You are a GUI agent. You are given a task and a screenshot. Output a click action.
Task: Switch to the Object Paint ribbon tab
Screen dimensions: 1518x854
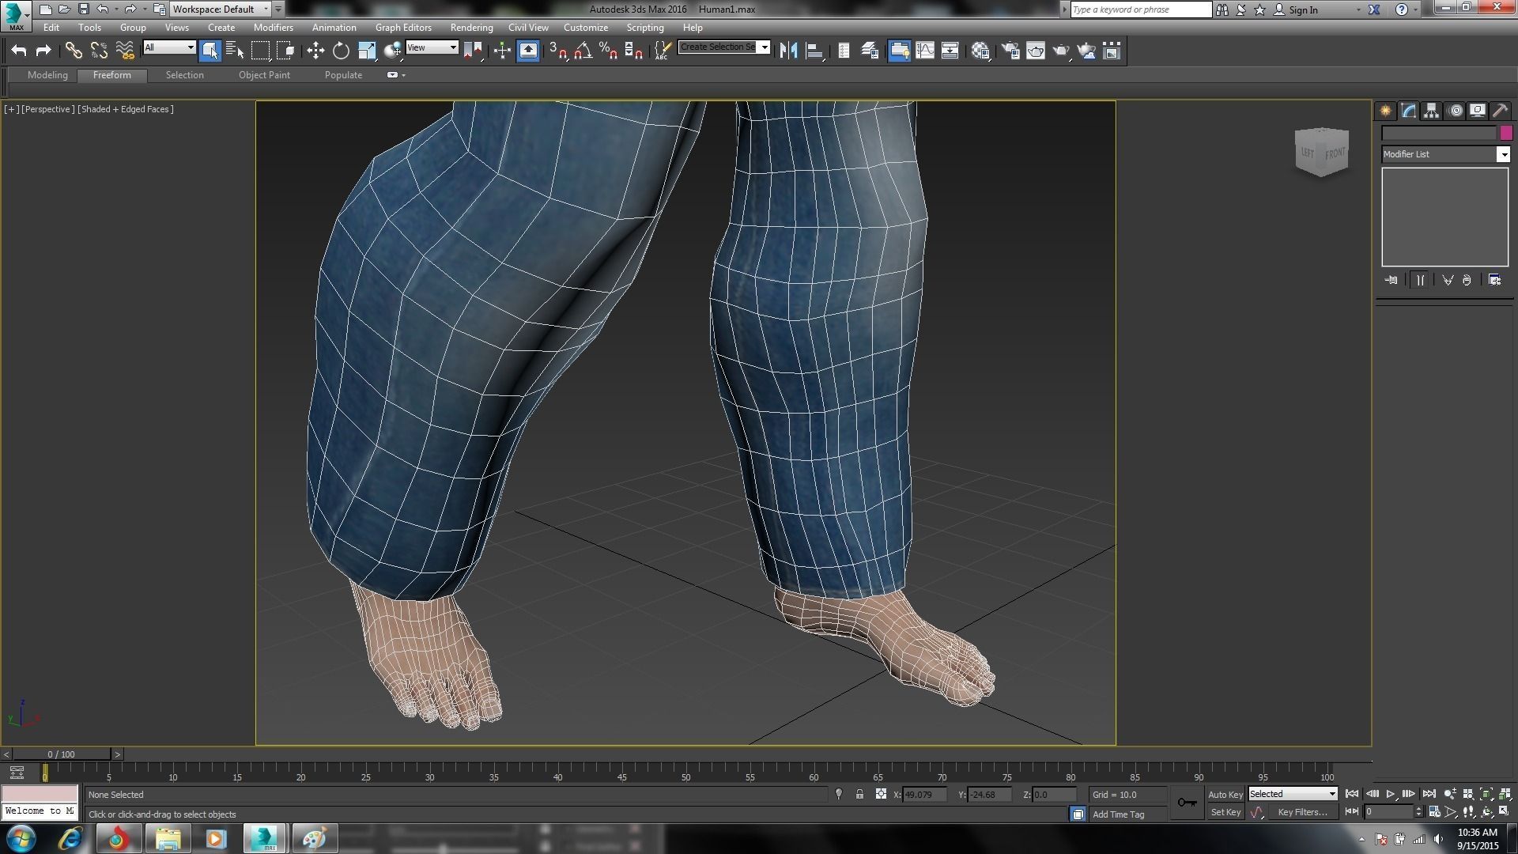click(264, 75)
